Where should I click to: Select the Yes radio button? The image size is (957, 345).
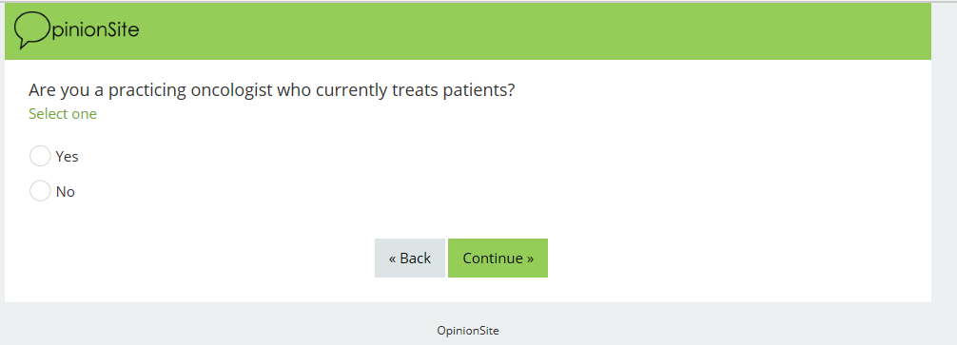click(40, 156)
